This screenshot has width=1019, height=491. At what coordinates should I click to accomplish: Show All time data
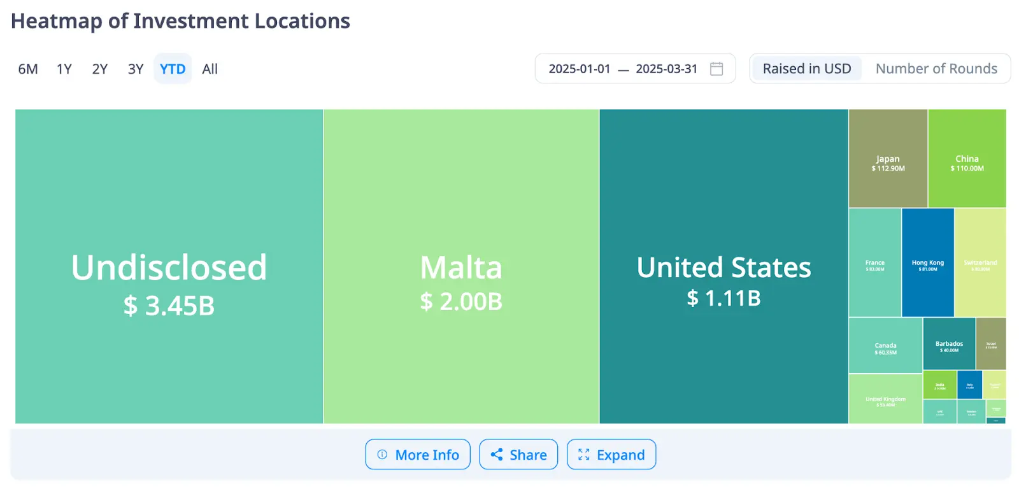(x=210, y=69)
